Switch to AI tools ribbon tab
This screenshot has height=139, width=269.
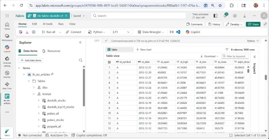pyautogui.click(x=48, y=24)
